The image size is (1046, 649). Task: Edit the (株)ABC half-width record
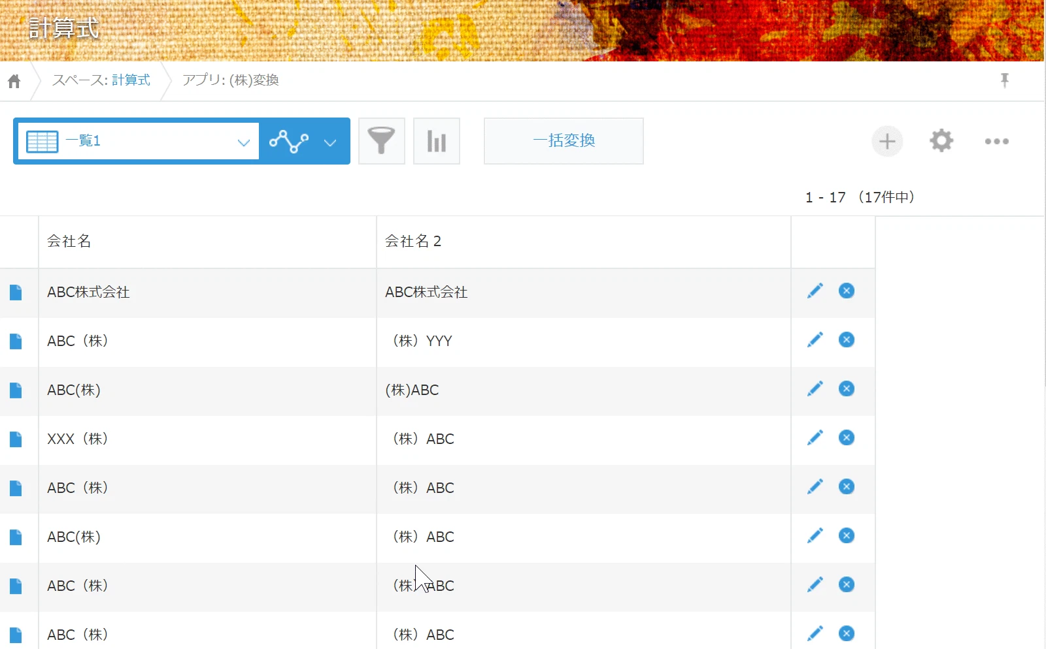(x=815, y=389)
